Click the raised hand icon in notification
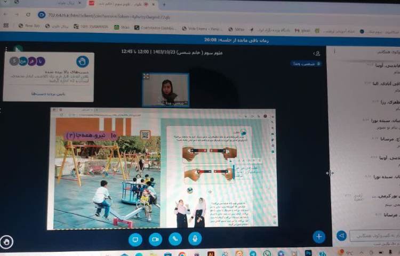400x256 pixels. [82, 61]
